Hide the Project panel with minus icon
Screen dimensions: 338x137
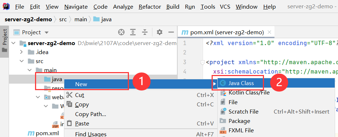tap(171, 32)
